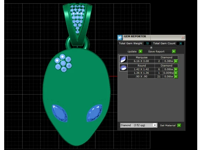Click green arrow next to Set Material
The width and height of the screenshot is (201, 150).
point(179,125)
